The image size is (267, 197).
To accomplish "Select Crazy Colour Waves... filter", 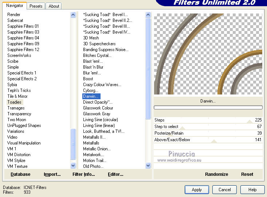I will click(102, 85).
